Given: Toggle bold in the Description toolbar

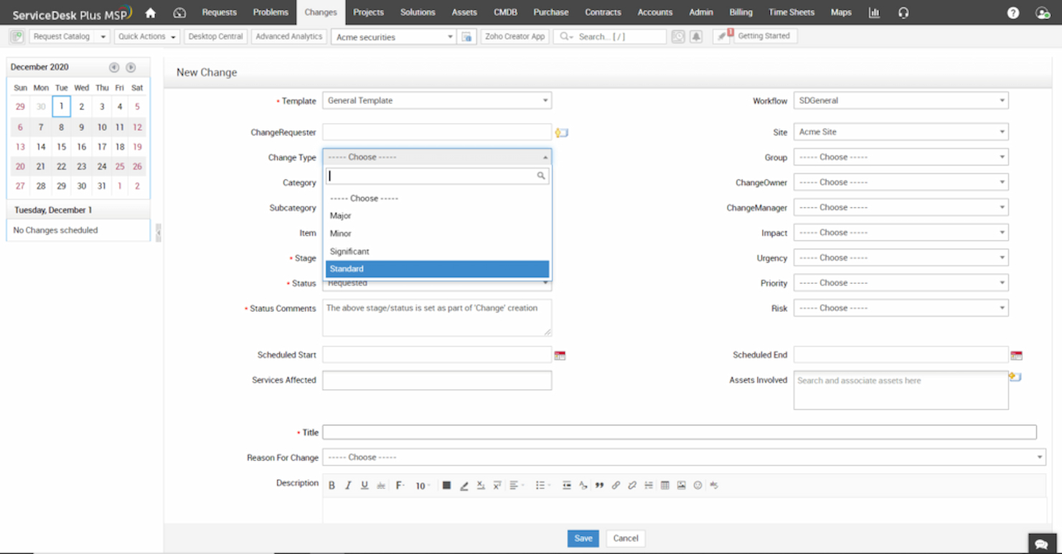Looking at the screenshot, I should tap(332, 485).
